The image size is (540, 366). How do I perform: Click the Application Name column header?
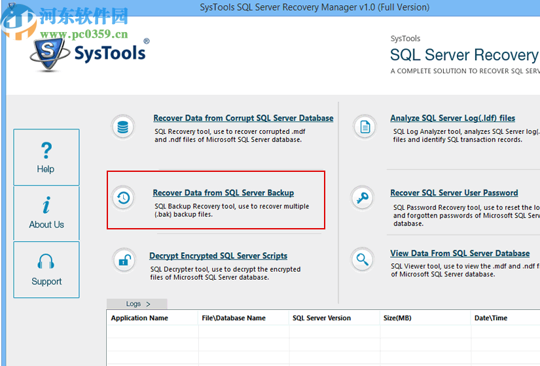click(139, 318)
